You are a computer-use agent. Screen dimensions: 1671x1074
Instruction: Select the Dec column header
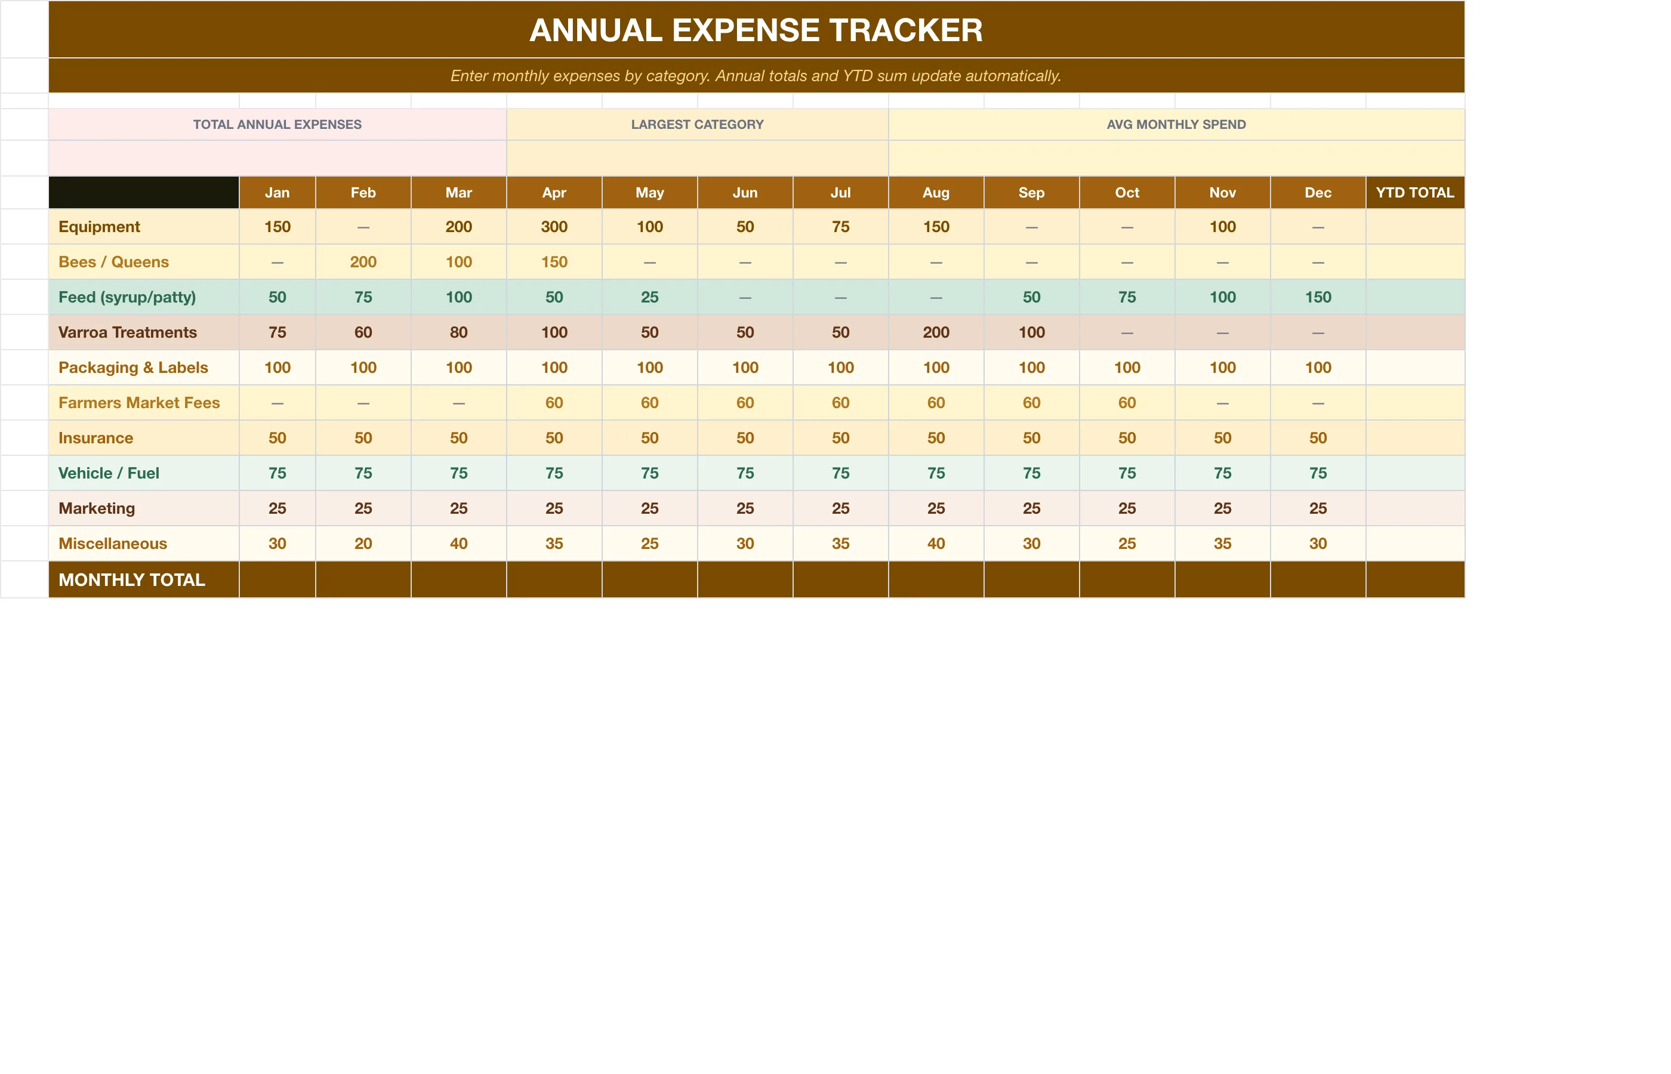1318,193
